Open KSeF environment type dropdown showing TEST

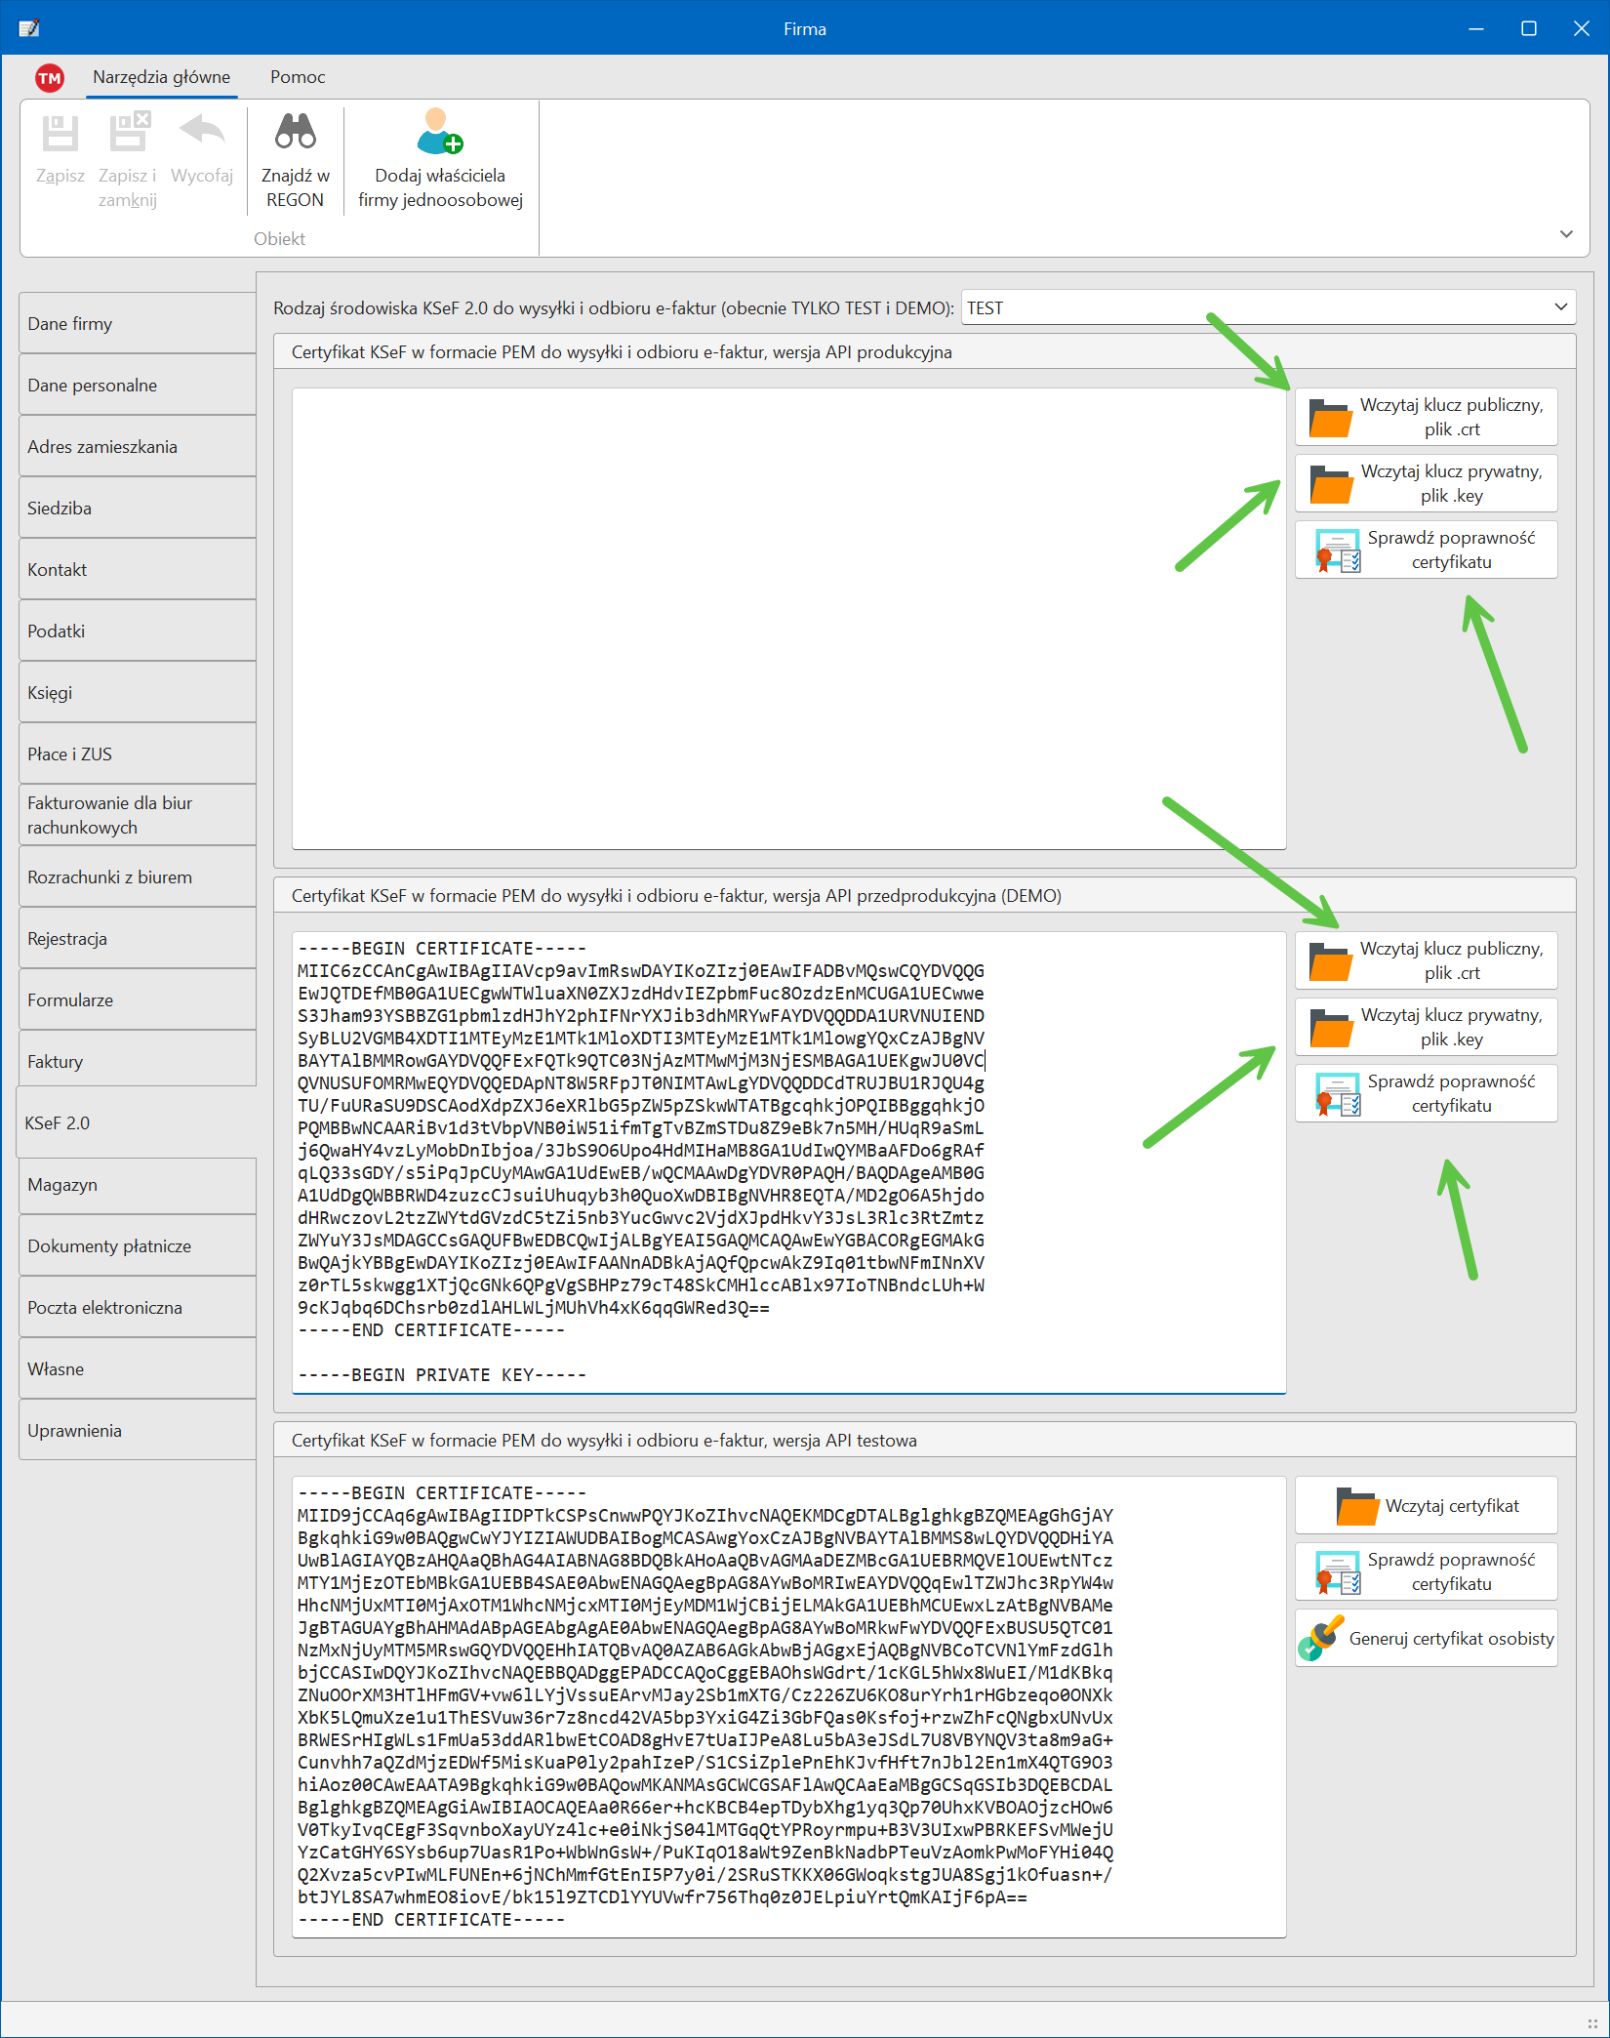[1268, 308]
